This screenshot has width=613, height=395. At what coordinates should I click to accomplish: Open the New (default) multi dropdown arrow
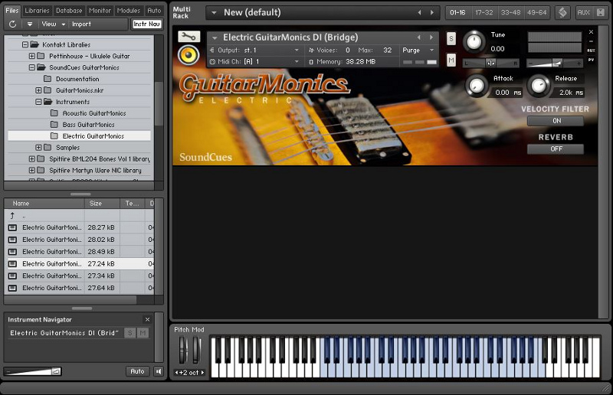pos(214,12)
